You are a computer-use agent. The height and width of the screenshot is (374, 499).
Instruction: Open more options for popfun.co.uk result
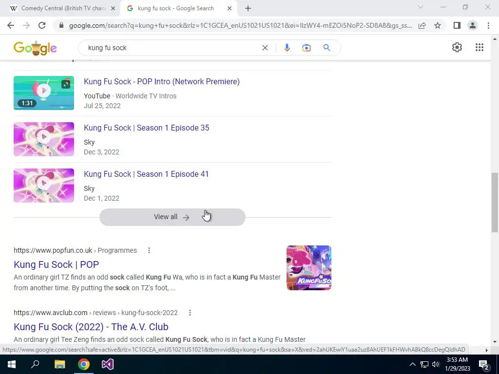(x=149, y=250)
